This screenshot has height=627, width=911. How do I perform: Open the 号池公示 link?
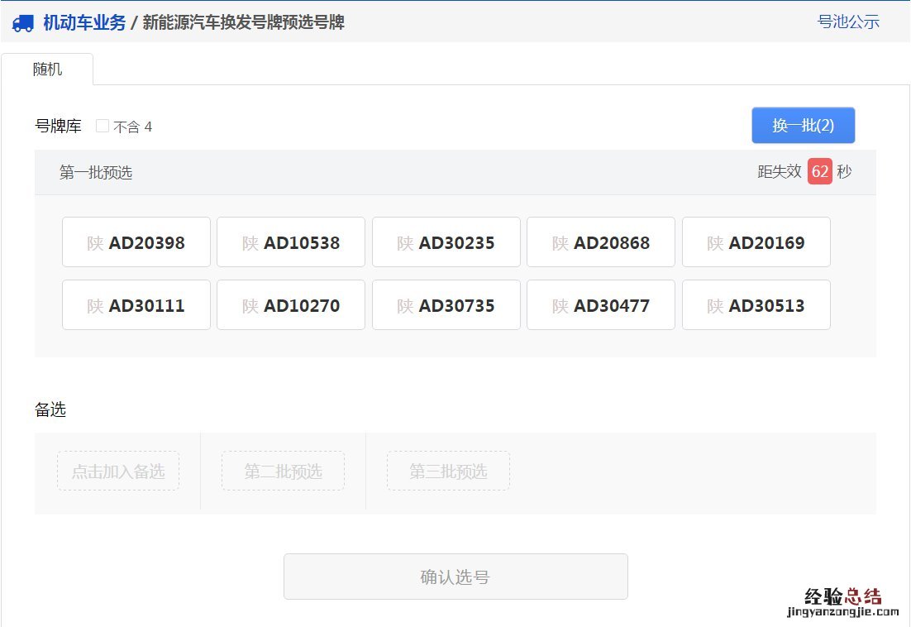[x=848, y=22]
